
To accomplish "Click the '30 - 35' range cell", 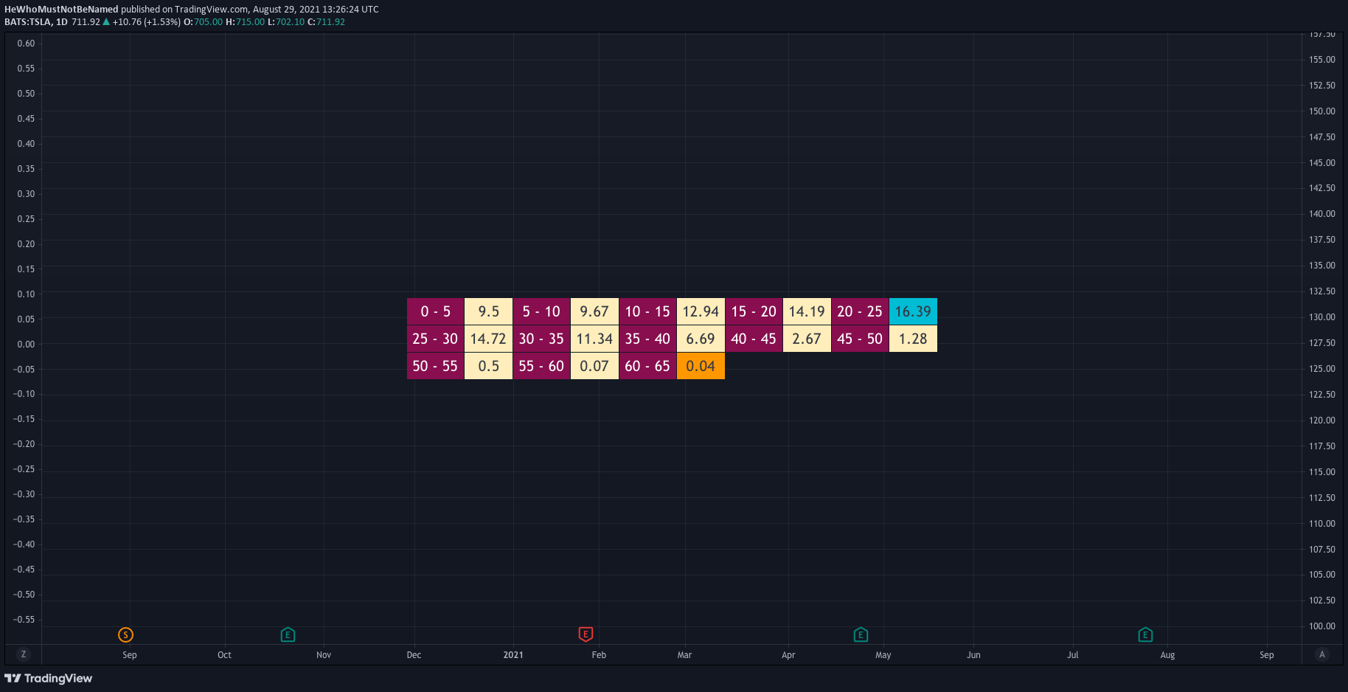I will 541,339.
